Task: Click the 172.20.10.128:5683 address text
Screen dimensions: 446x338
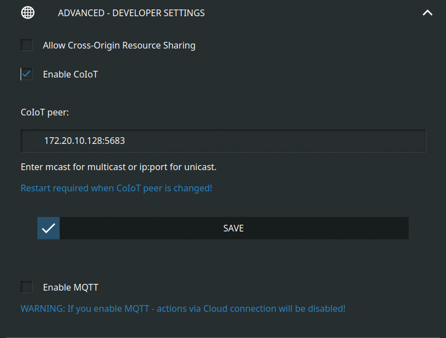Action: tap(84, 141)
